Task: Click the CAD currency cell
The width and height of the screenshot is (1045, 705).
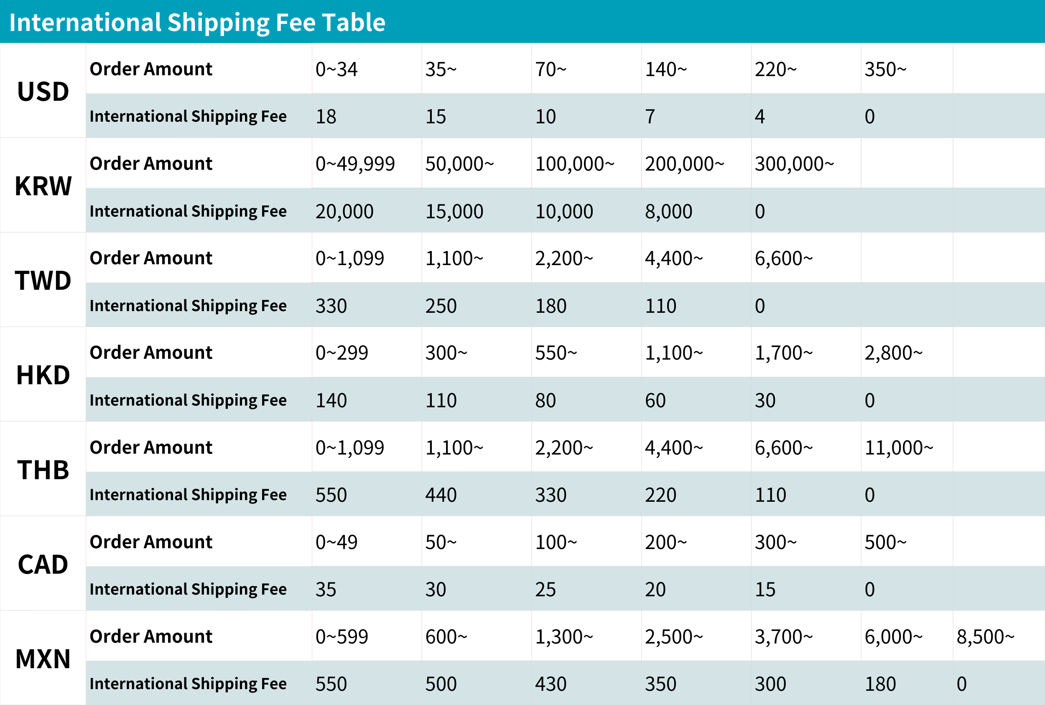Action: 43,563
